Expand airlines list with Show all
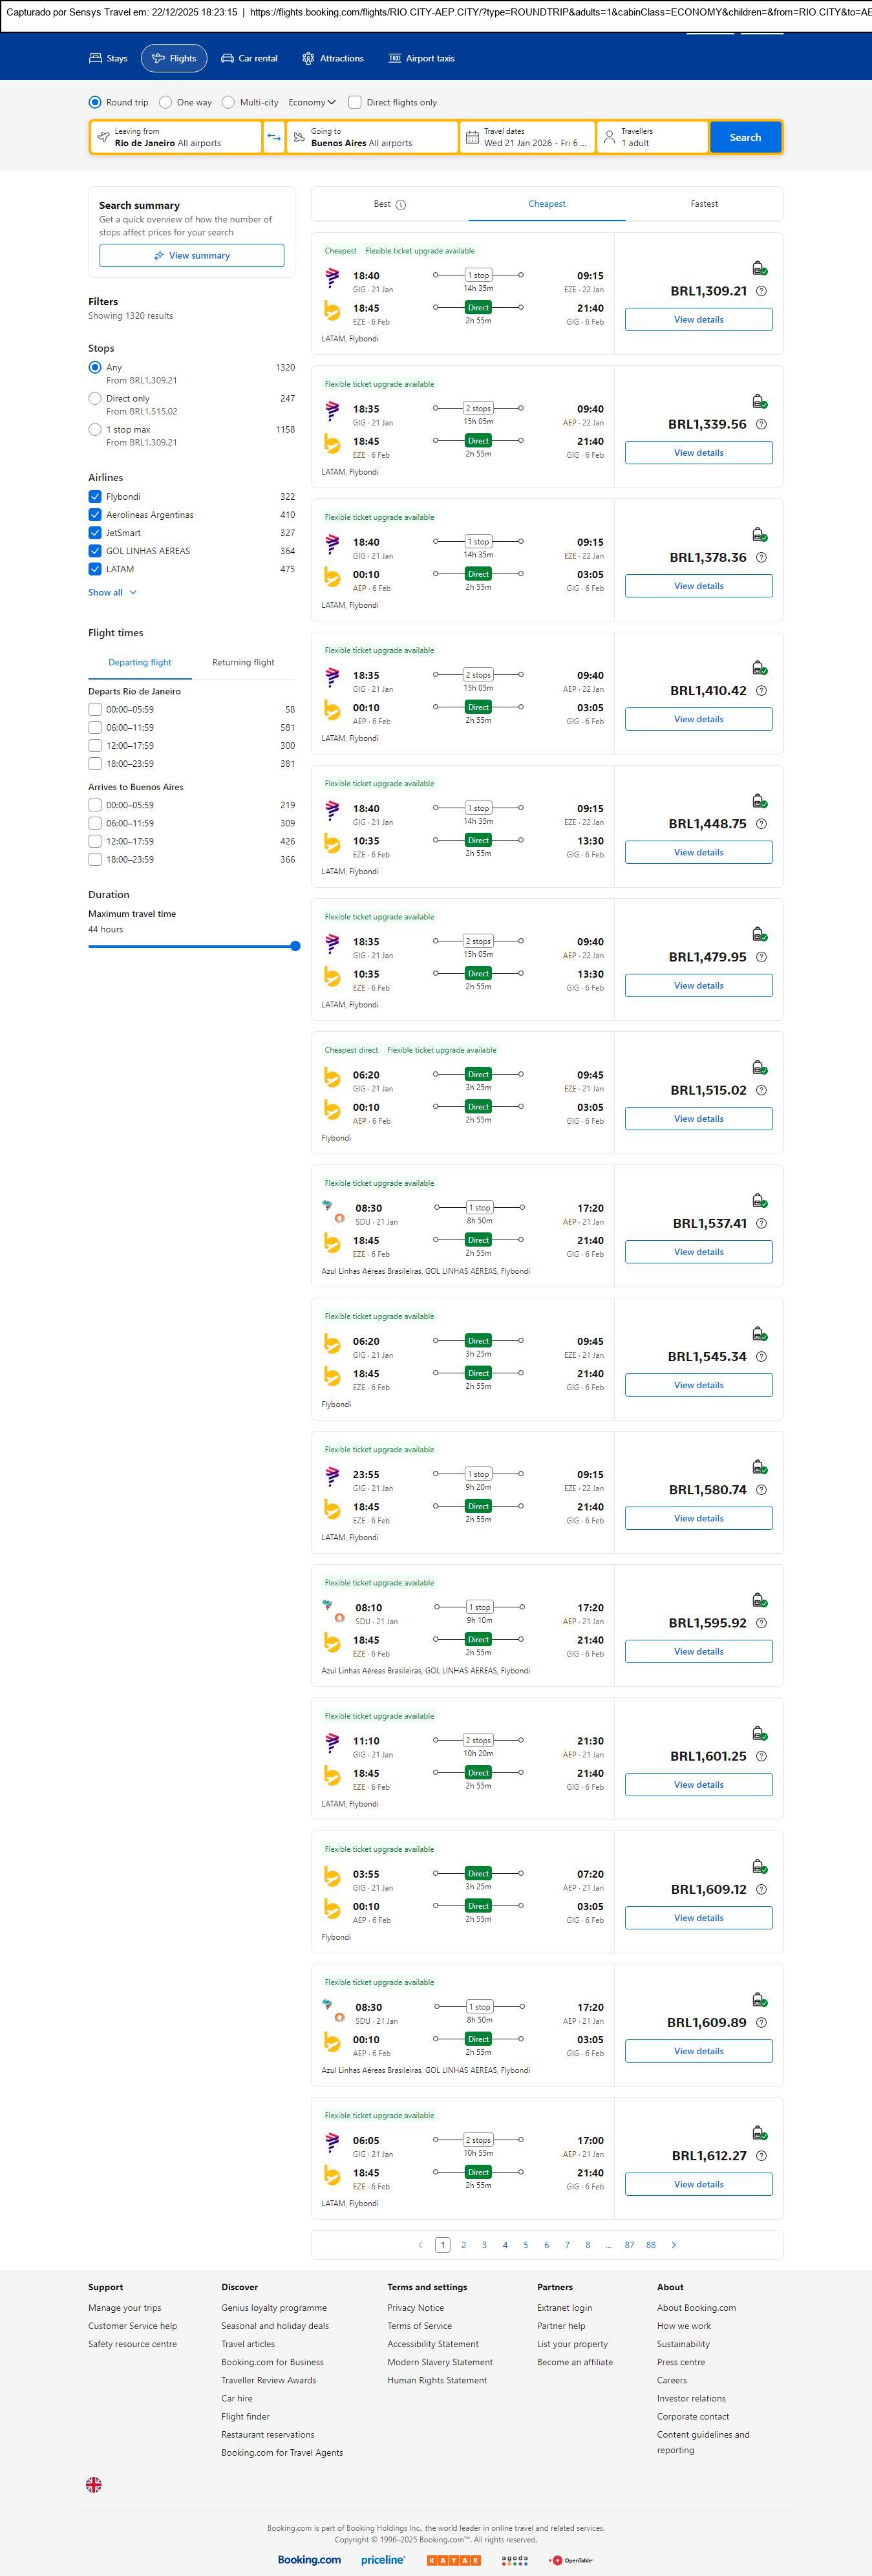Viewport: 872px width, 2576px height. click(x=112, y=593)
